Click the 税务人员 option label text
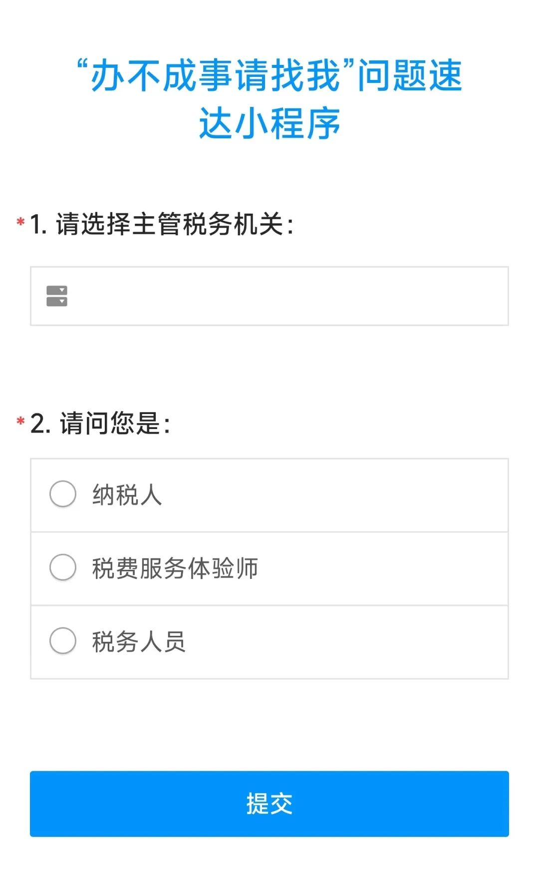Screen dimensions: 539x877 [139, 642]
